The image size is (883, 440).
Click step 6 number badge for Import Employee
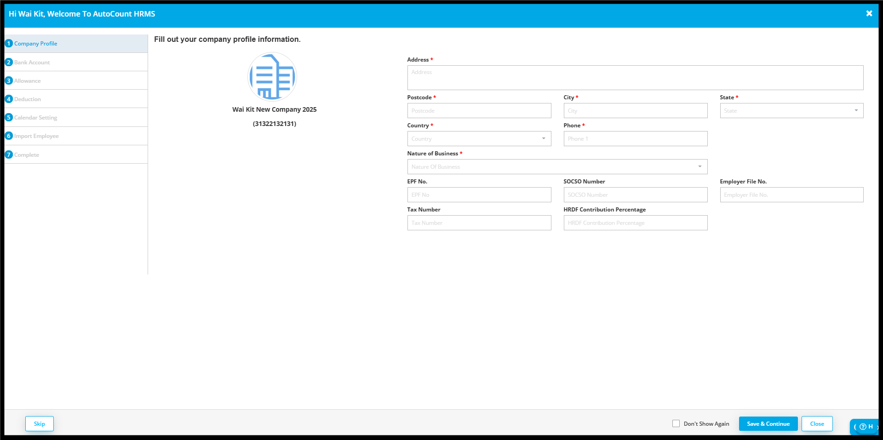(x=9, y=136)
